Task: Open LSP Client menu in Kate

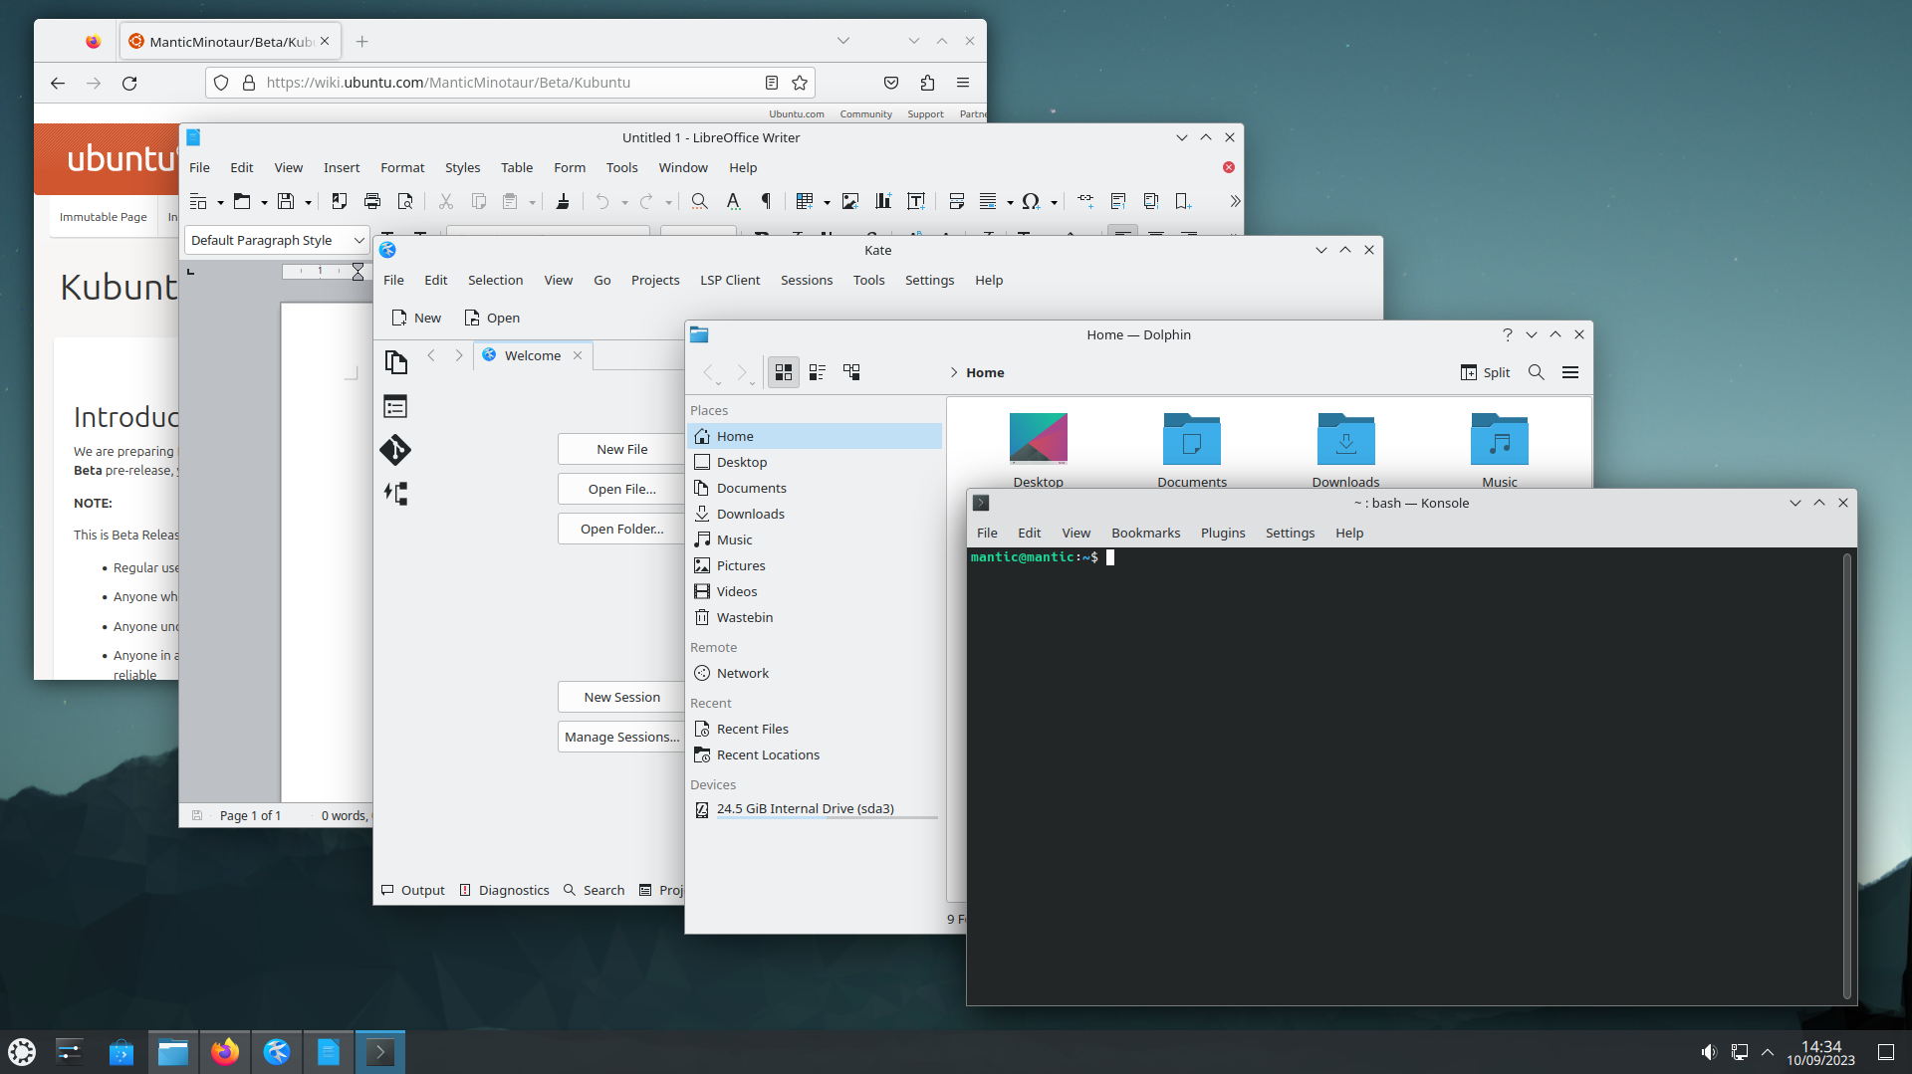Action: (x=730, y=280)
